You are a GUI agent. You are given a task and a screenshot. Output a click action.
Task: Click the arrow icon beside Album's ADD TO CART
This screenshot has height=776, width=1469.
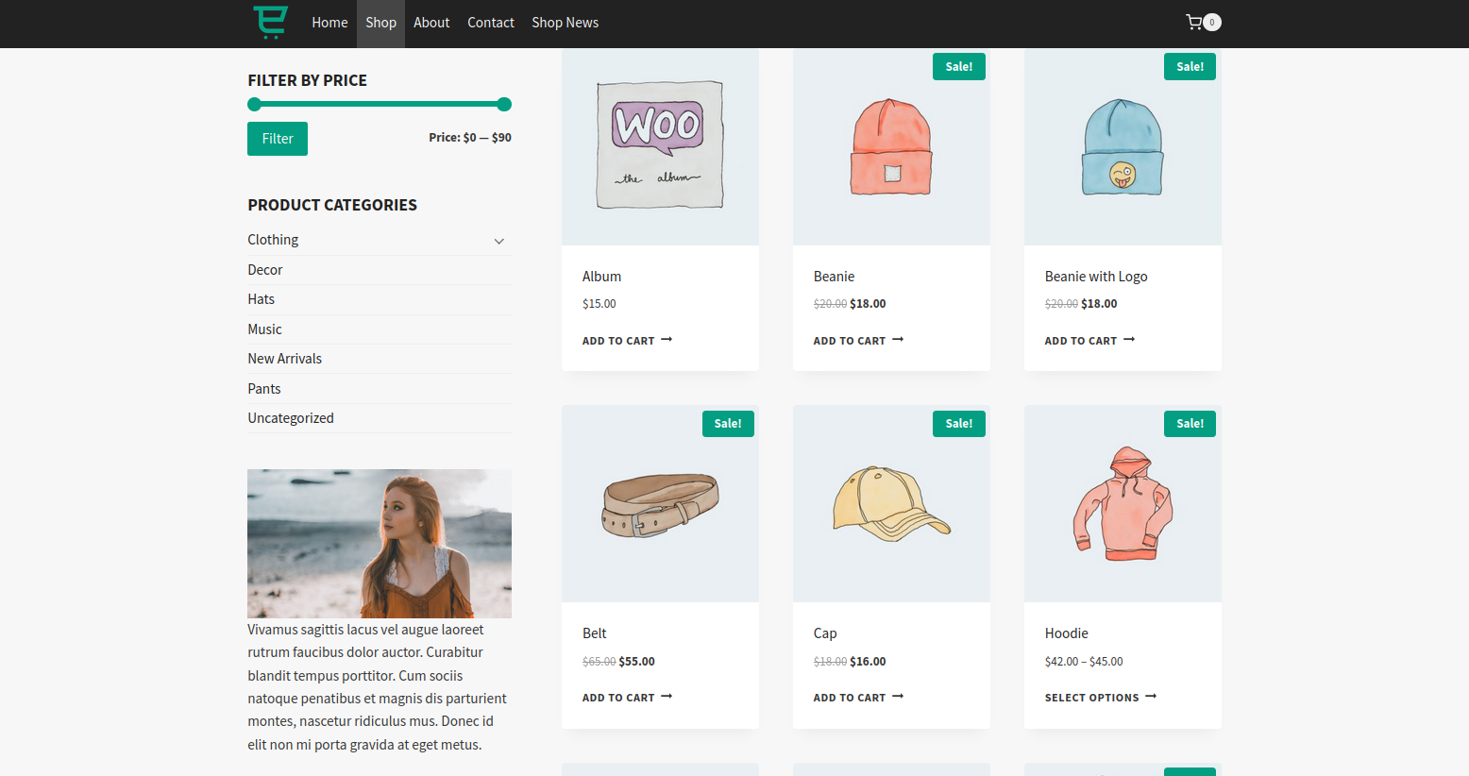pyautogui.click(x=667, y=340)
